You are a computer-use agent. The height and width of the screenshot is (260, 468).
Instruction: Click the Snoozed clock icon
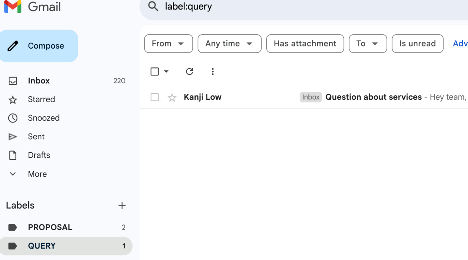13,118
